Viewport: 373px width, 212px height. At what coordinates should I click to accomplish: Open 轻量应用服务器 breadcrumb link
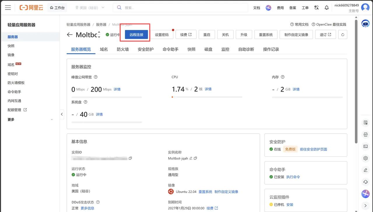[78, 24]
